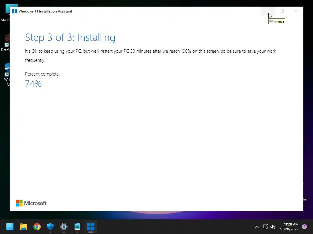Select the Installation Assistant taskbar icon

91,226
